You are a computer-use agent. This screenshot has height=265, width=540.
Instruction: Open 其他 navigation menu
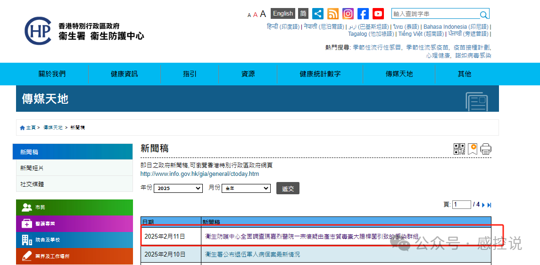click(x=465, y=74)
